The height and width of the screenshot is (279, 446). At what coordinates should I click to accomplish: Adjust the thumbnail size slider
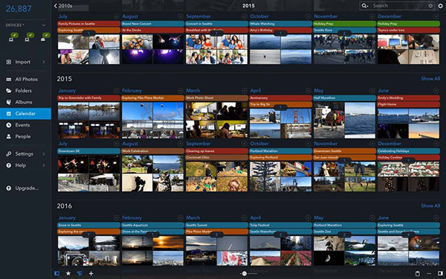245,274
